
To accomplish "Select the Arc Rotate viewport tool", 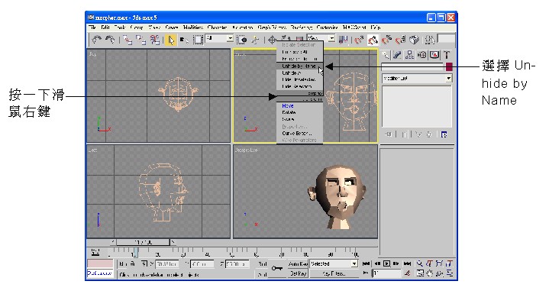I will [440, 273].
